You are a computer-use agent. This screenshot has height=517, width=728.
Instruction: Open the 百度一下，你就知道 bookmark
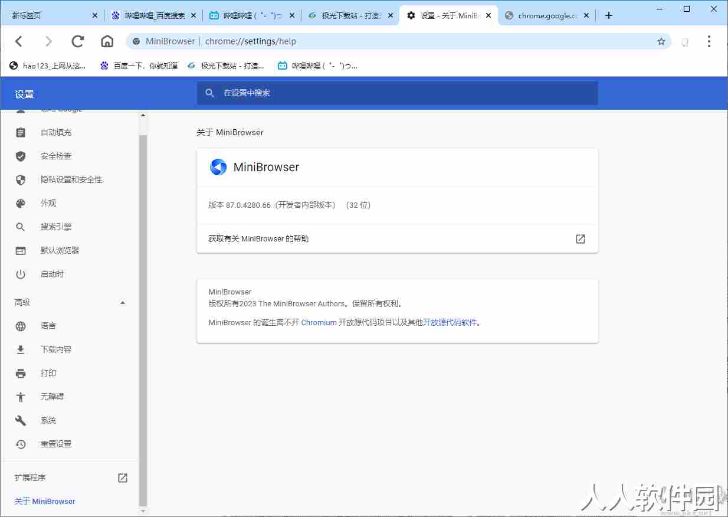(x=139, y=66)
